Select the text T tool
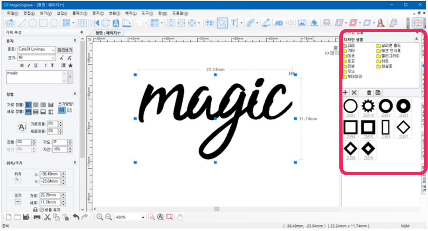 click(234, 23)
